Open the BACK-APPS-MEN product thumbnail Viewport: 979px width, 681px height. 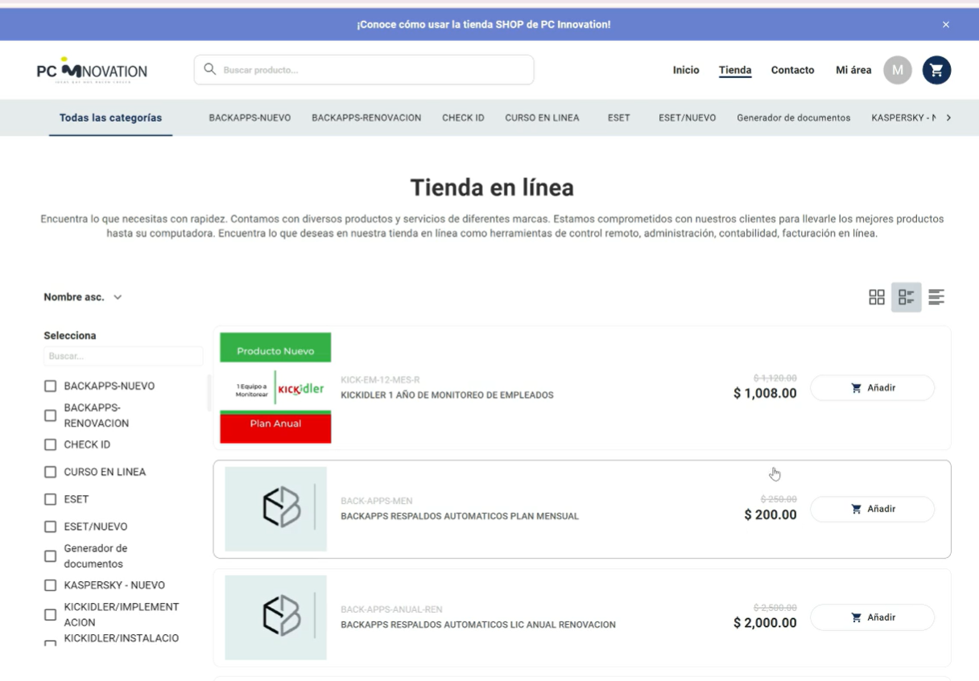tap(275, 509)
